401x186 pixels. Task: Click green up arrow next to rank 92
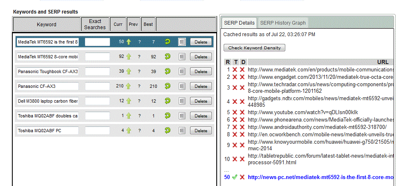[128, 57]
